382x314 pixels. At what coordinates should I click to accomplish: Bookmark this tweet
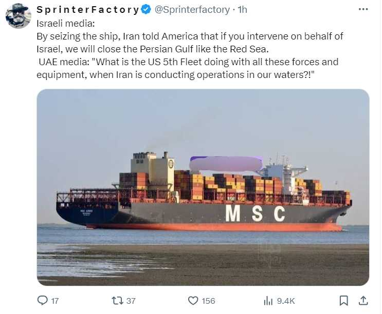(344, 300)
